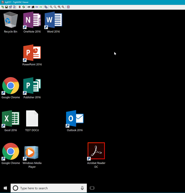
Task: Select the auto zoom magnifier icon
Action: pyautogui.click(x=63, y=7)
